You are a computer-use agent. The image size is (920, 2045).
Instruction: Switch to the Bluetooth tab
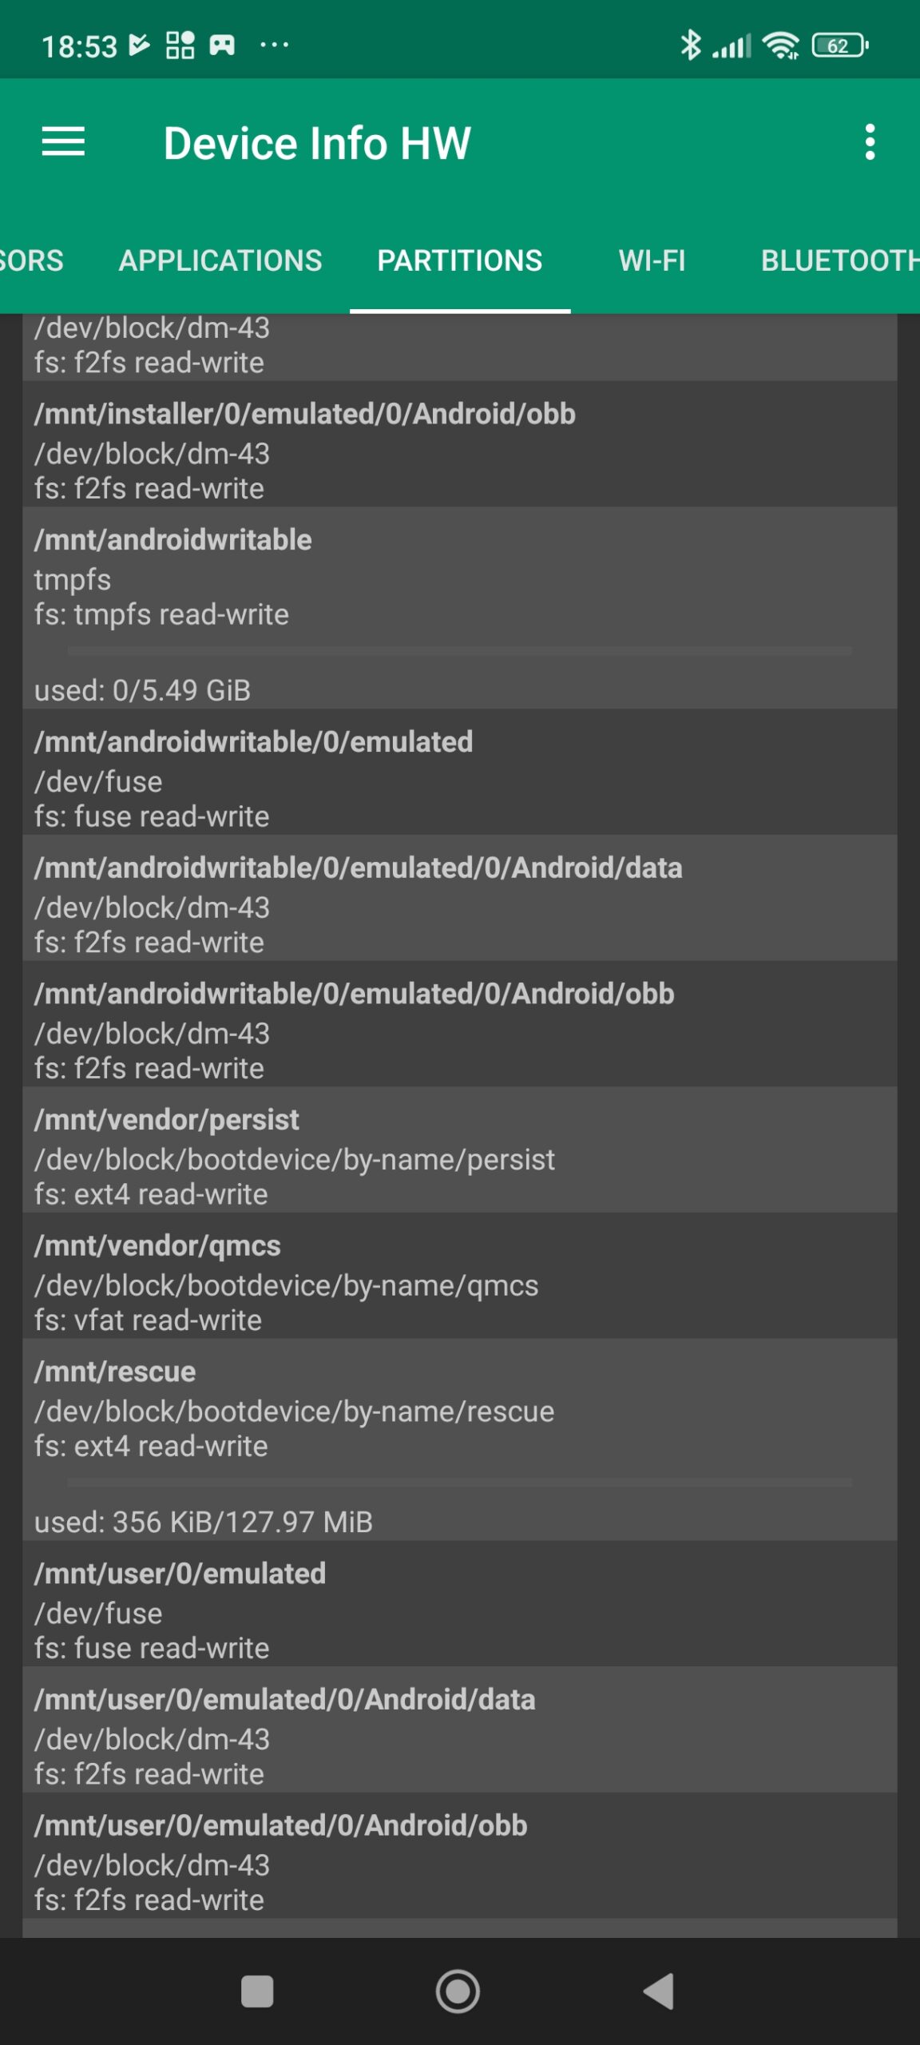[839, 260]
